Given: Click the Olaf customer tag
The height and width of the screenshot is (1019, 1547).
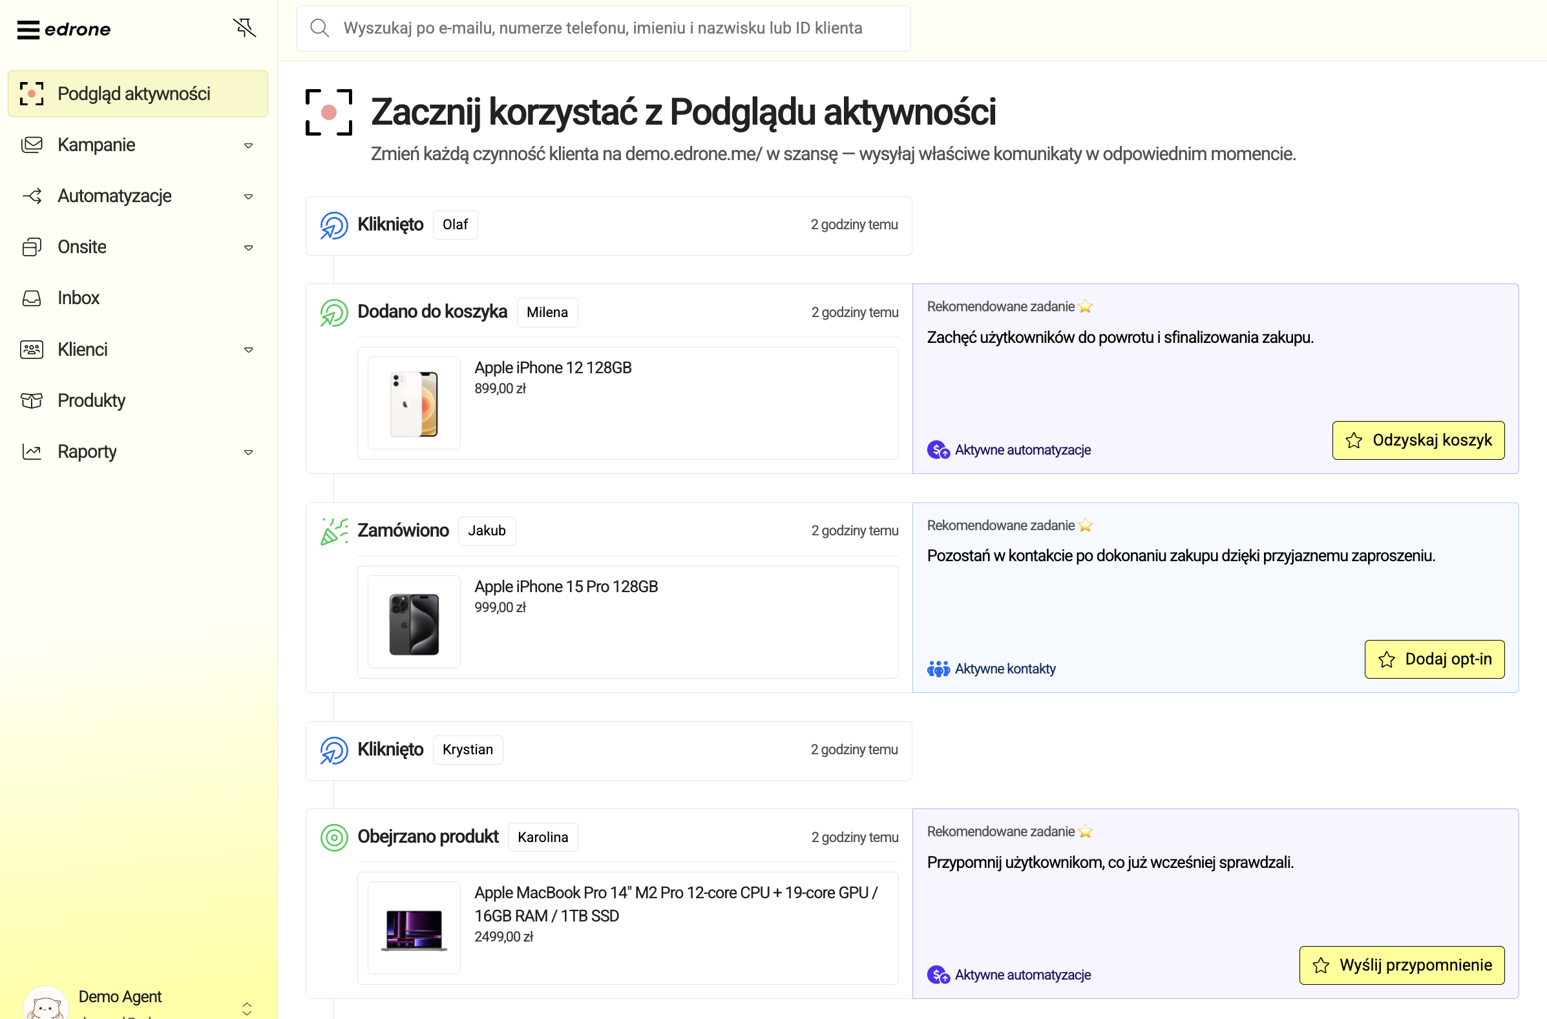Looking at the screenshot, I should 455,225.
